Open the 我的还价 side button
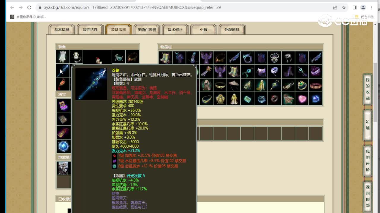The width and height of the screenshot is (380, 213). 368,161
